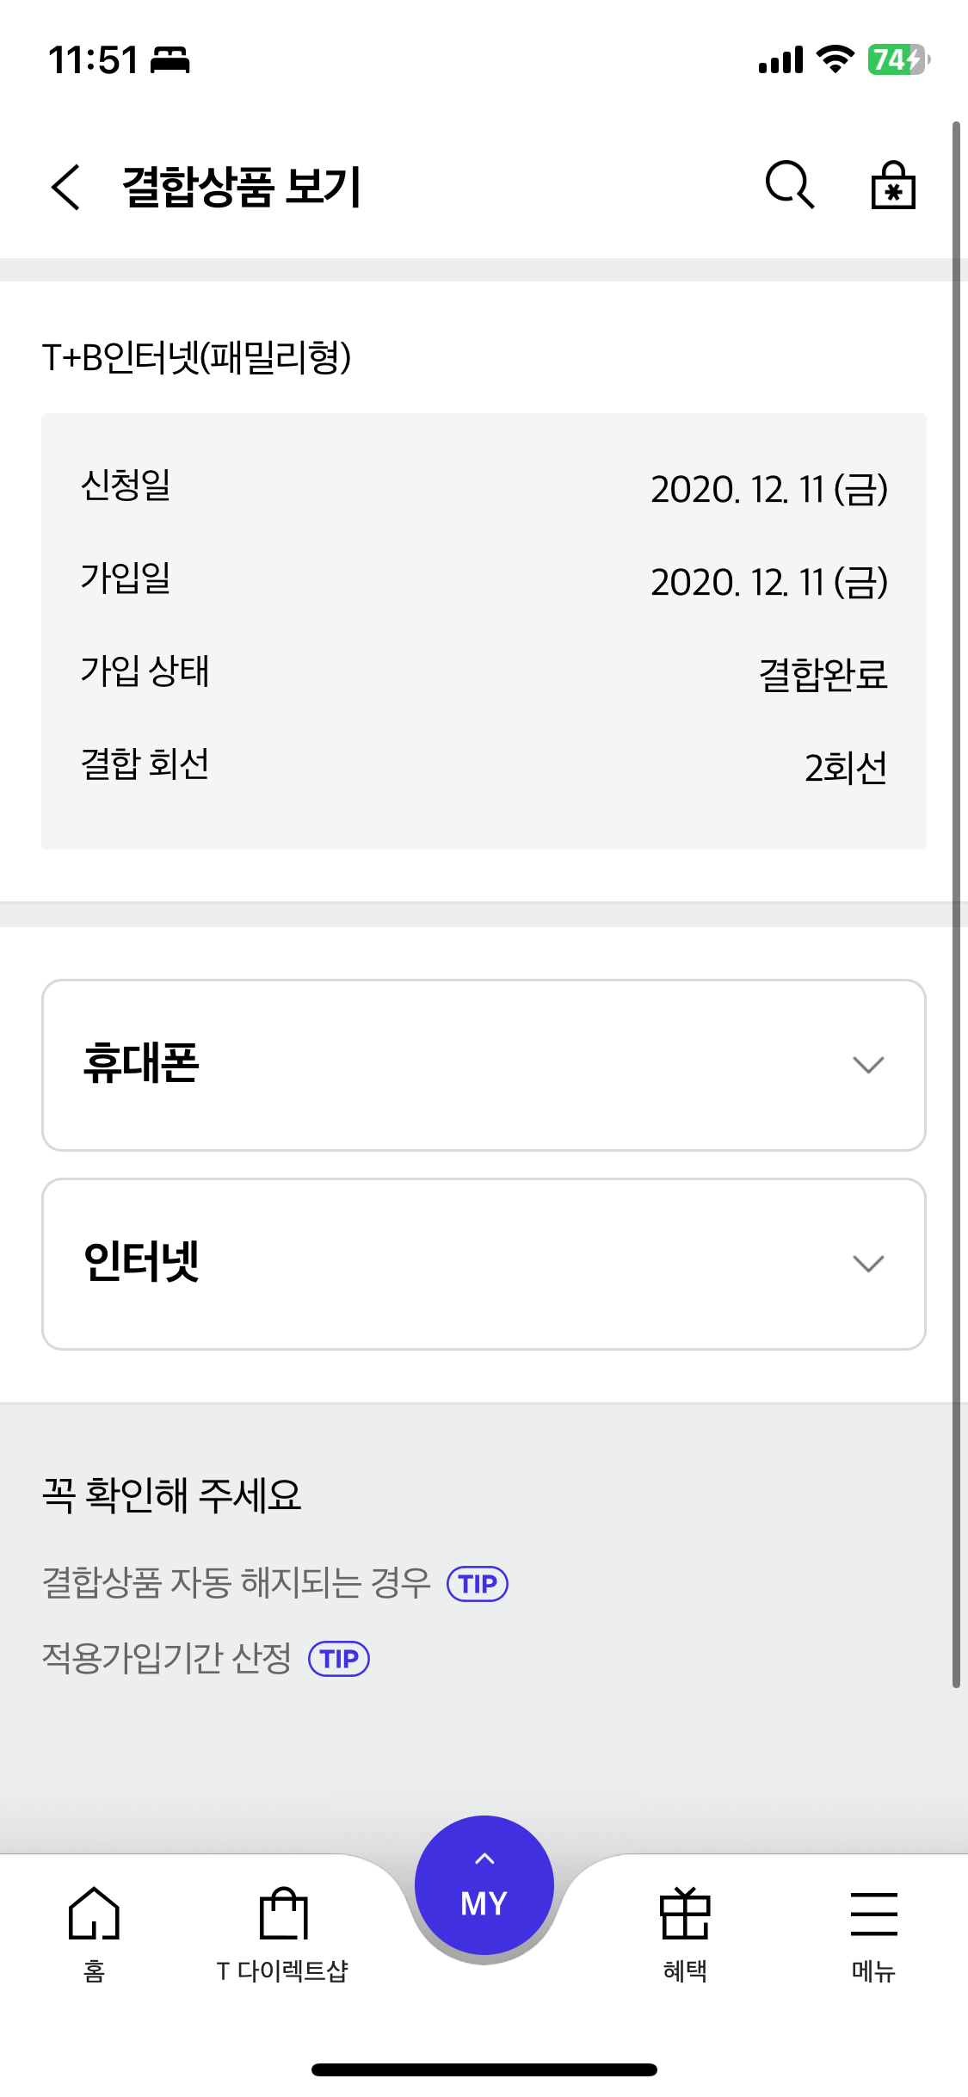Tap the back arrow icon
This screenshot has height=2097, width=968.
tap(66, 187)
